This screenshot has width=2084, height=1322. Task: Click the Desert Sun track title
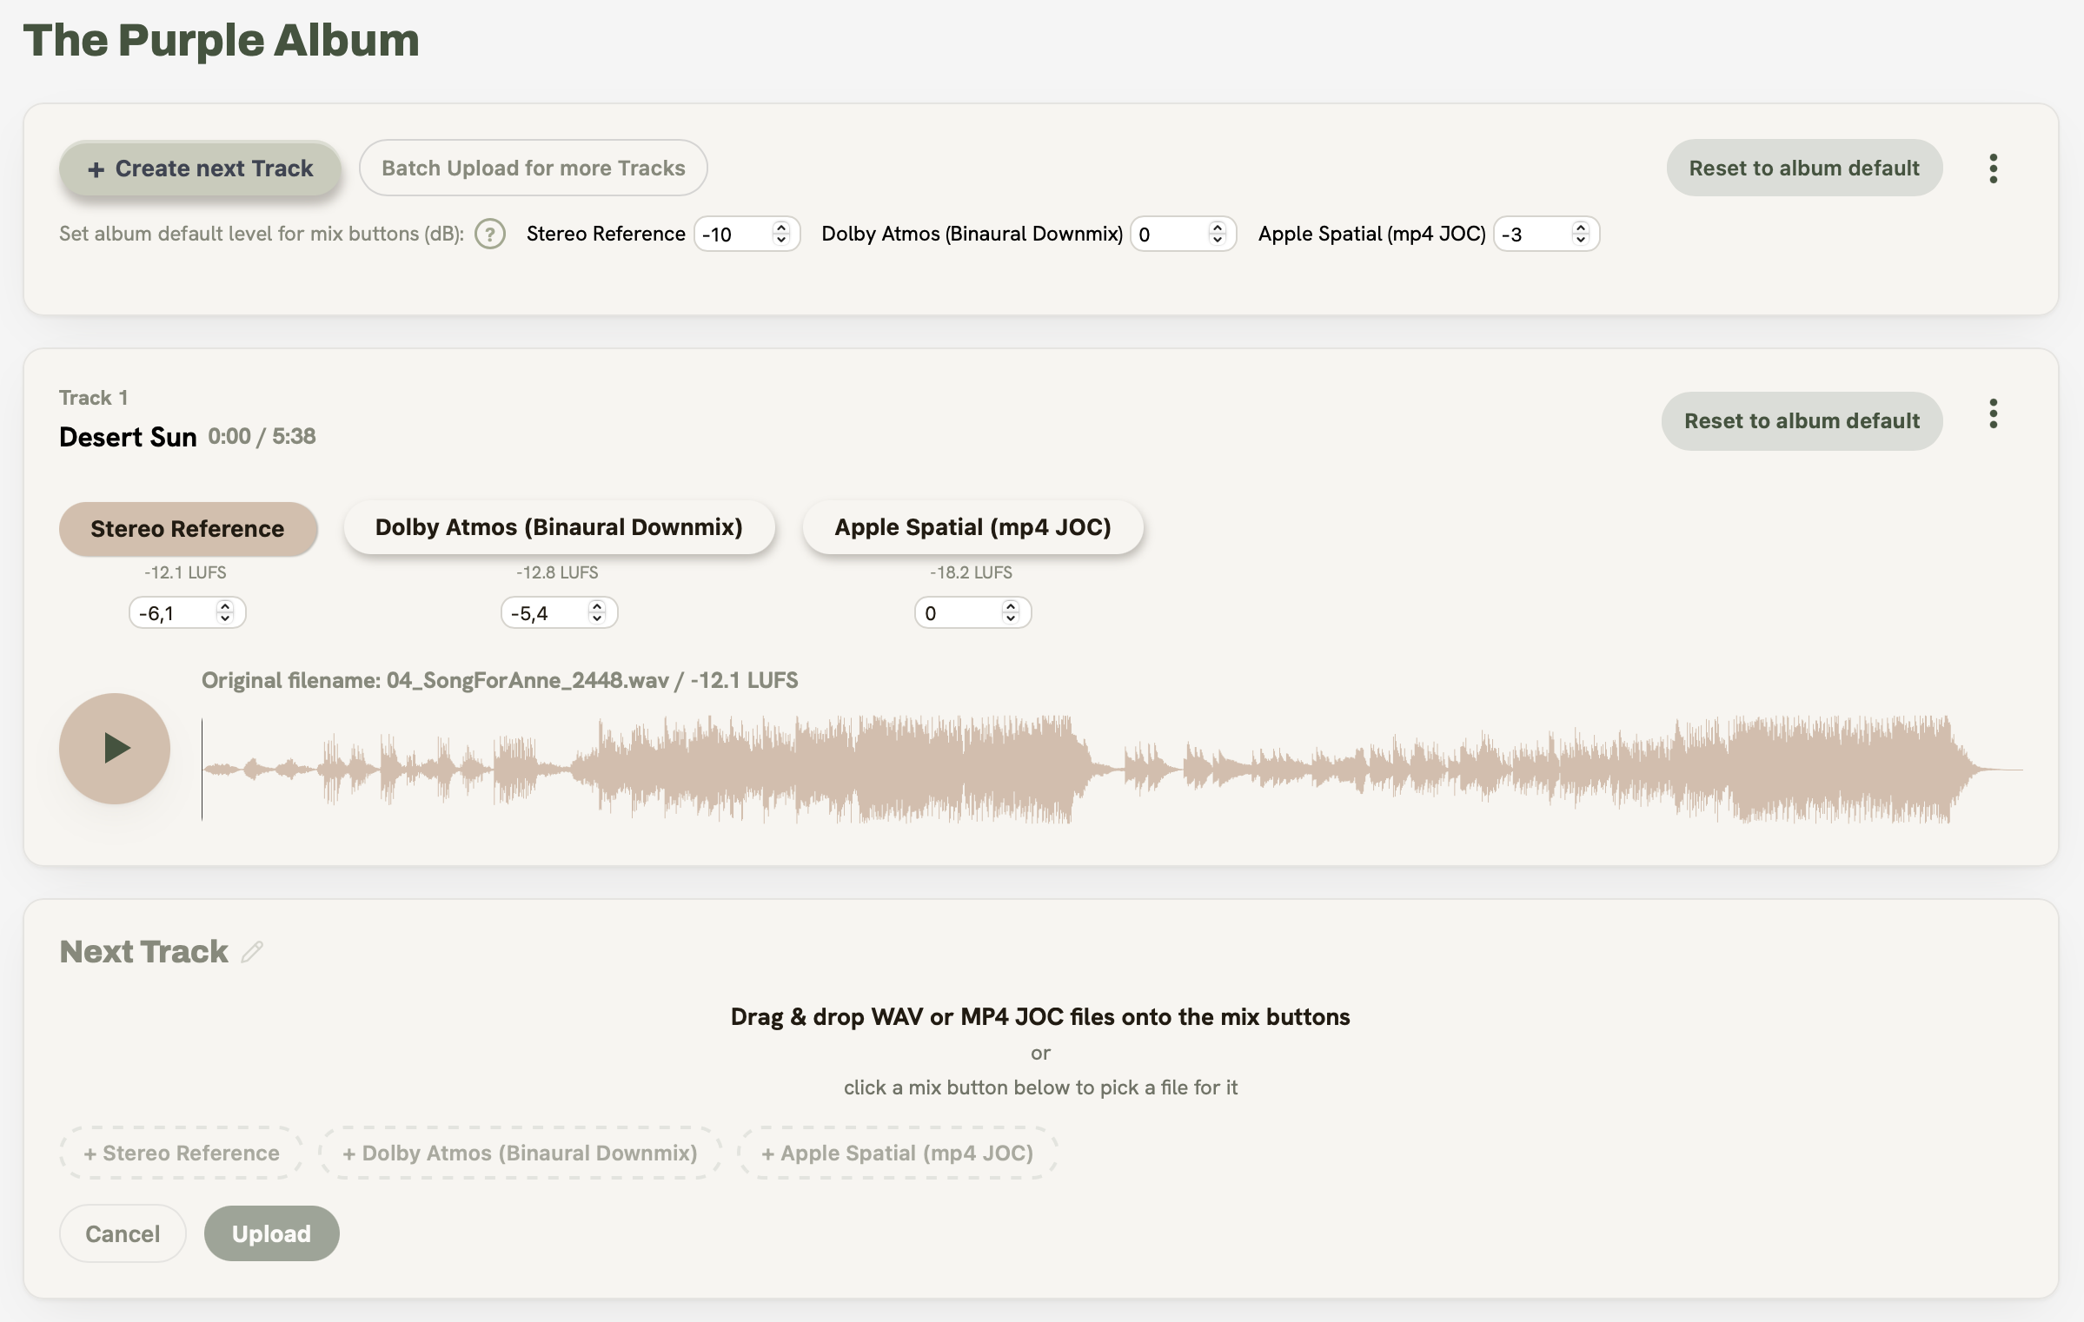pyautogui.click(x=128, y=437)
